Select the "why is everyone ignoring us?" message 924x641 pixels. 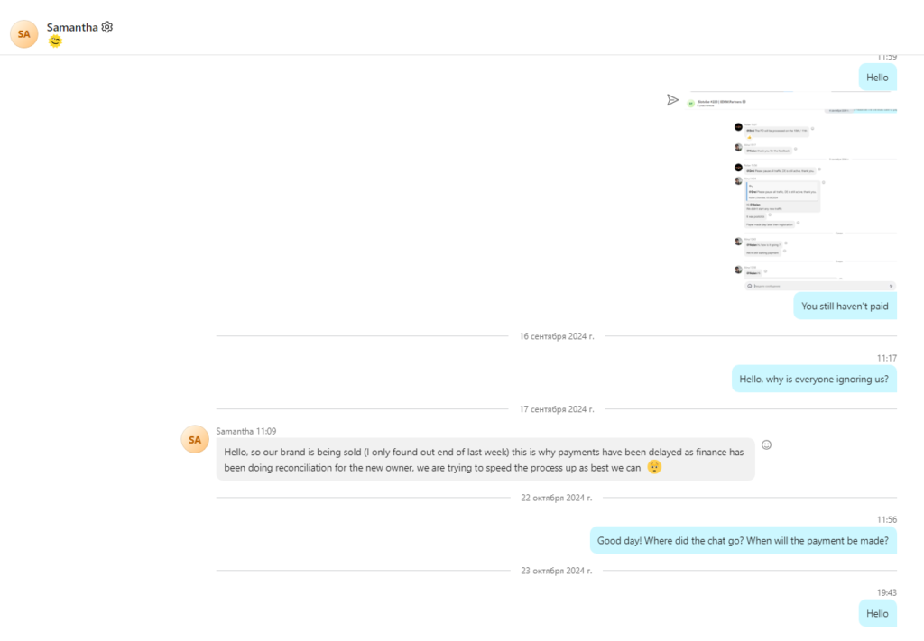pyautogui.click(x=814, y=379)
